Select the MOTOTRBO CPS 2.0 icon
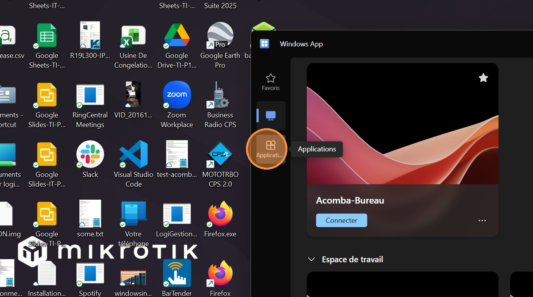The height and width of the screenshot is (297, 533). pyautogui.click(x=220, y=164)
